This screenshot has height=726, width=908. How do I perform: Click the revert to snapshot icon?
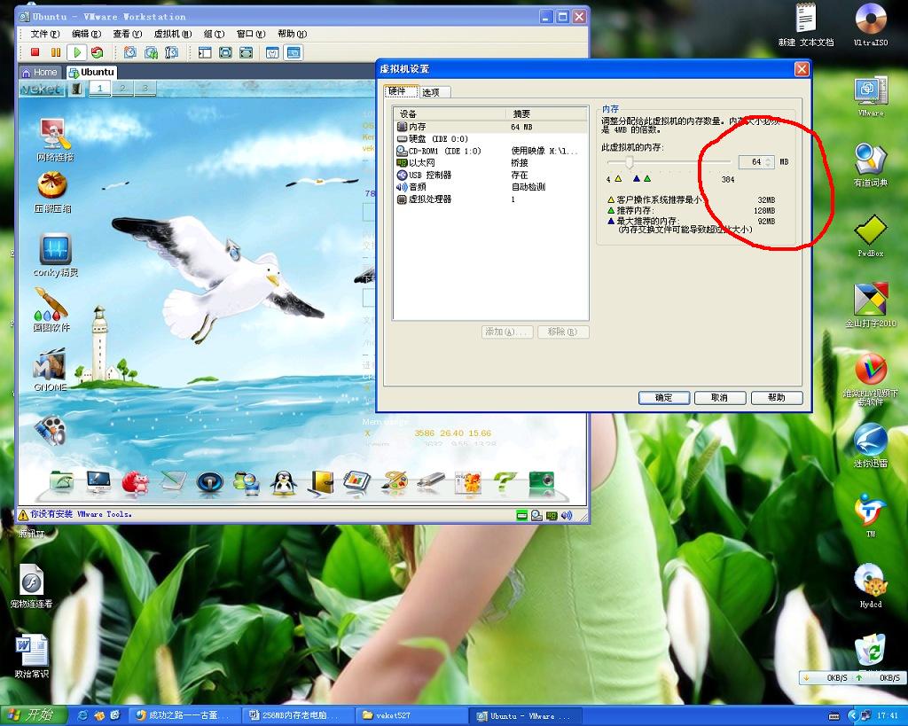[151, 52]
